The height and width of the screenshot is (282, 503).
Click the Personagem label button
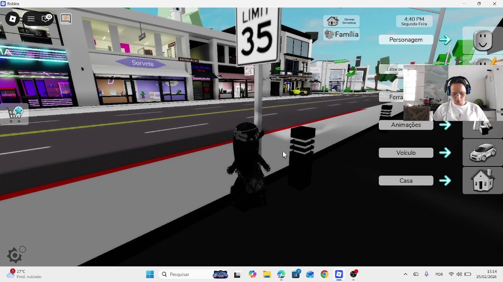406,40
